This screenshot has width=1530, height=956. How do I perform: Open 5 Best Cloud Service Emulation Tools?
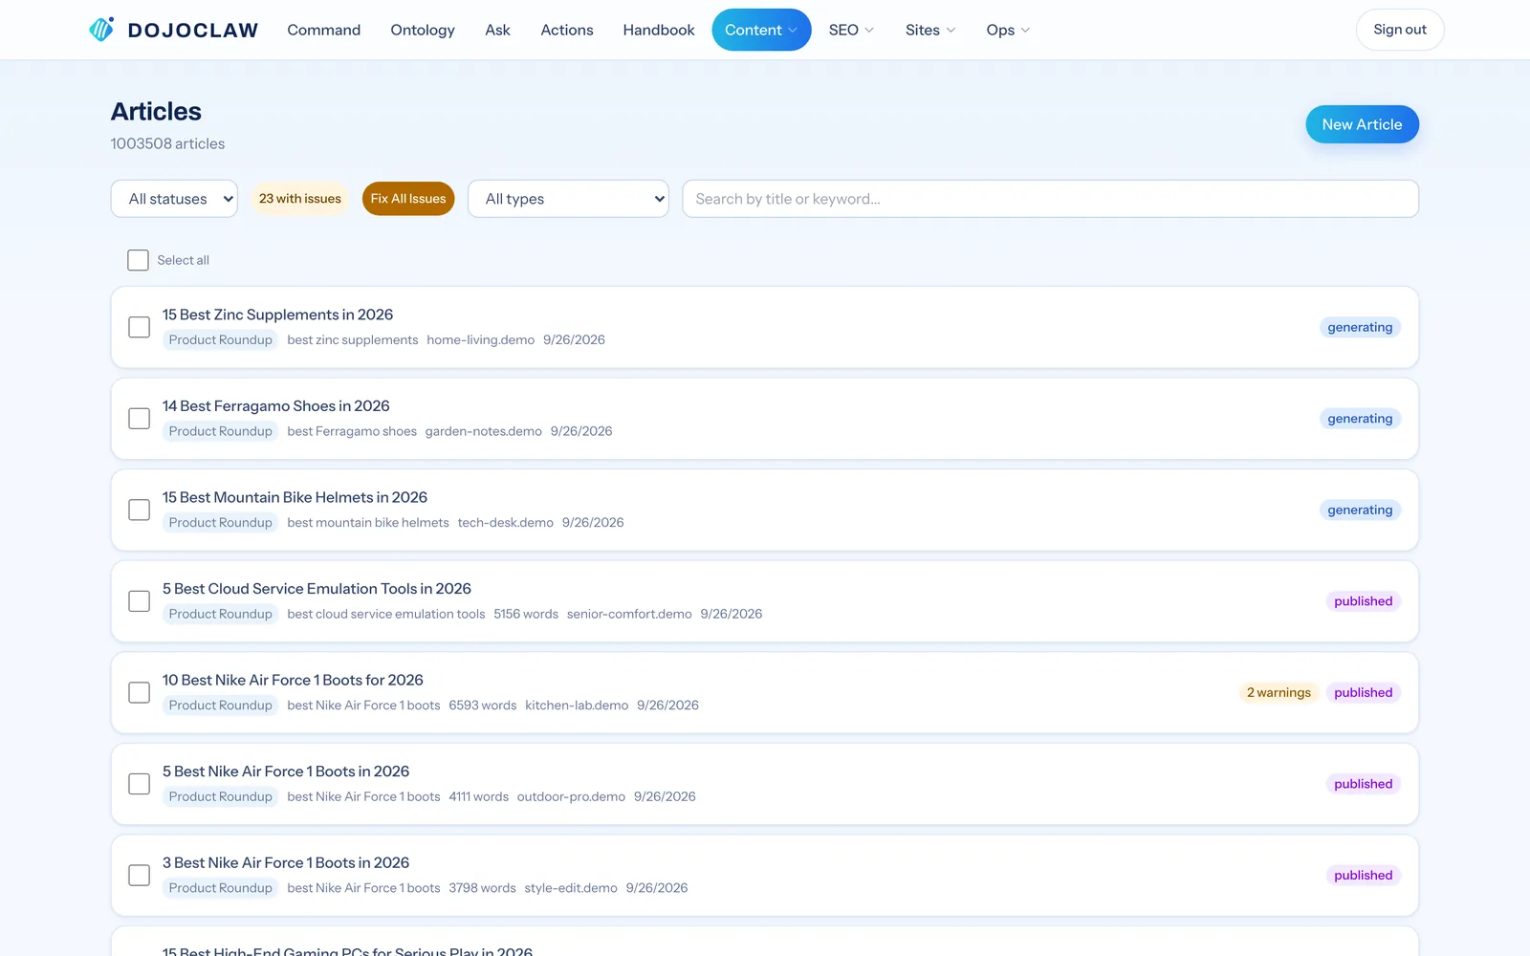pos(317,589)
